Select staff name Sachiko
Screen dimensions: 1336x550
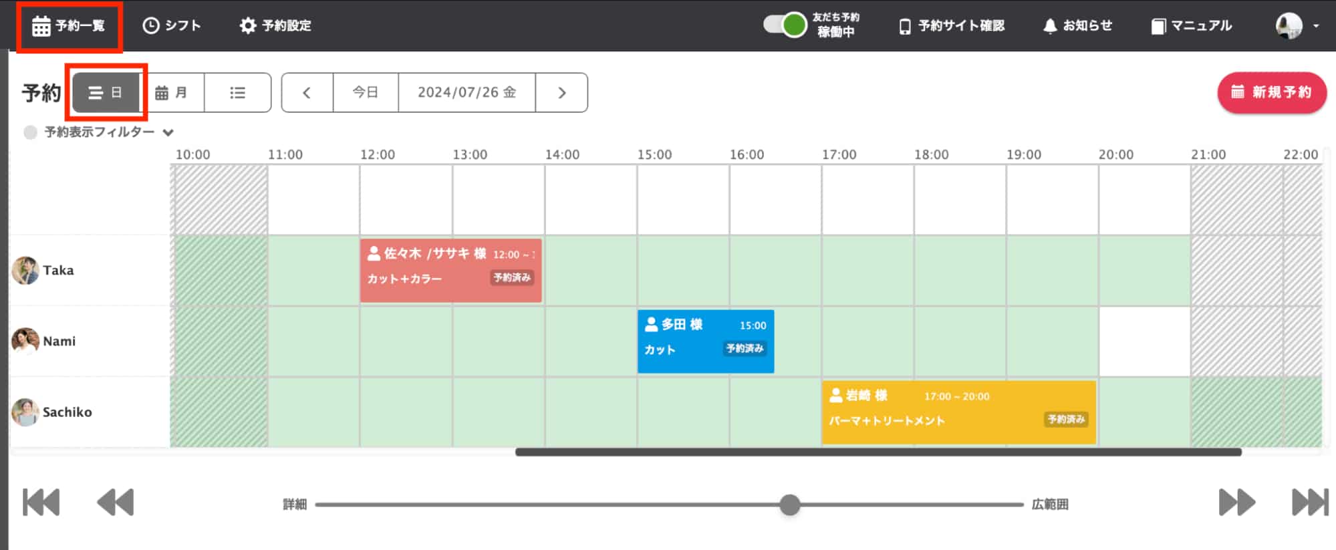68,412
